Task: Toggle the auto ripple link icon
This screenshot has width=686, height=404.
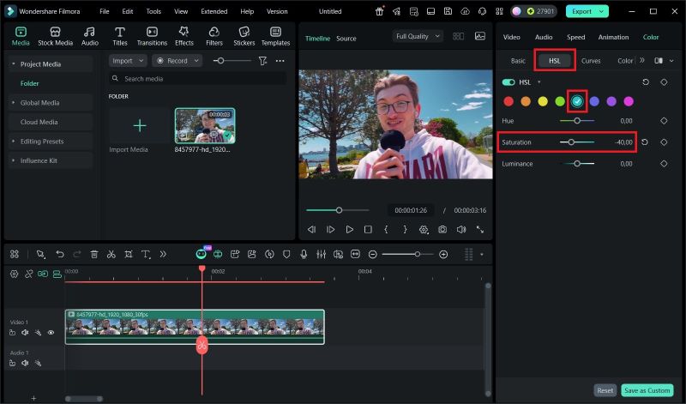Action: 42,274
